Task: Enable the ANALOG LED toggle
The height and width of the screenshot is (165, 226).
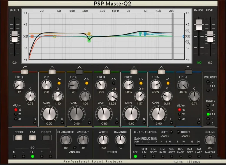Action: (x=75, y=148)
